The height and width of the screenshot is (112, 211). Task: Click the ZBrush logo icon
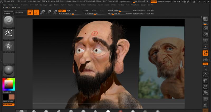[1, 2]
